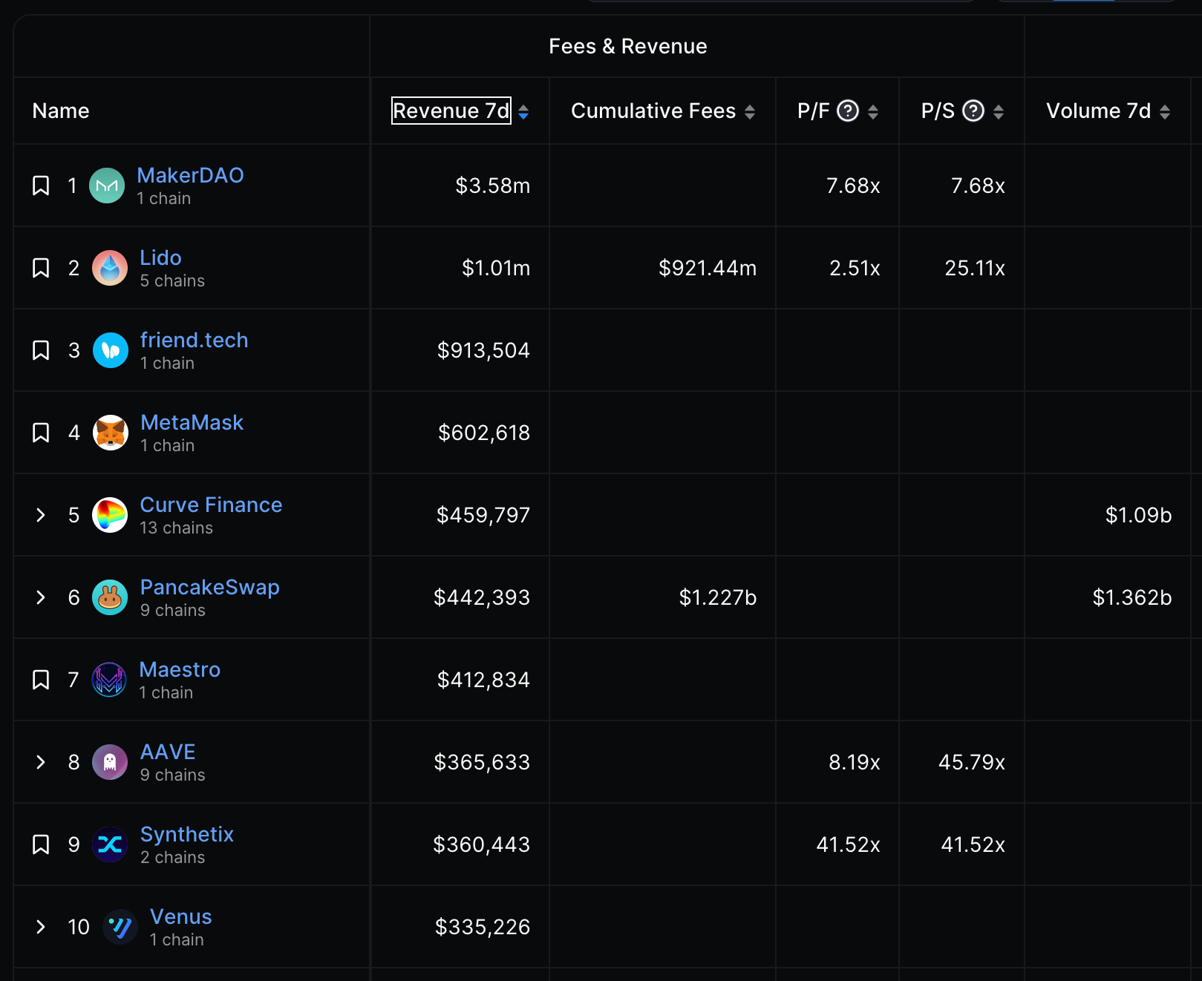Click MetaMask revenue $602,618
The width and height of the screenshot is (1202, 981).
(484, 433)
